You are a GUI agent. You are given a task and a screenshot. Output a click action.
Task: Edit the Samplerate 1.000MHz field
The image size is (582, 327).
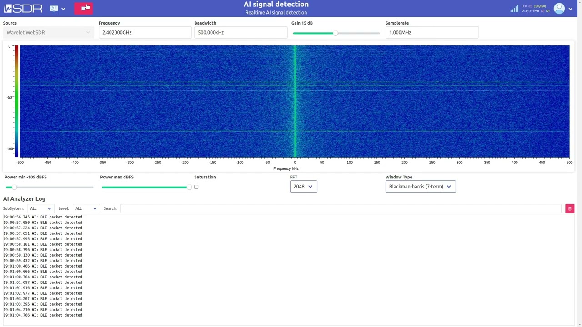[432, 32]
